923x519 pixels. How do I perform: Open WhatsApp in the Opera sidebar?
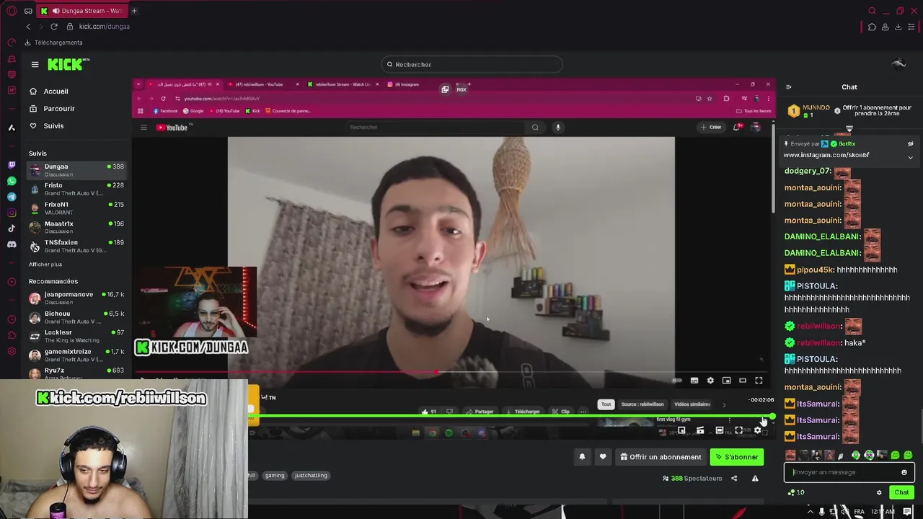tap(12, 181)
